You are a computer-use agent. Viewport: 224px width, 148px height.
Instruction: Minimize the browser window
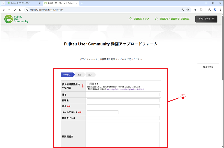click(x=206, y=3)
